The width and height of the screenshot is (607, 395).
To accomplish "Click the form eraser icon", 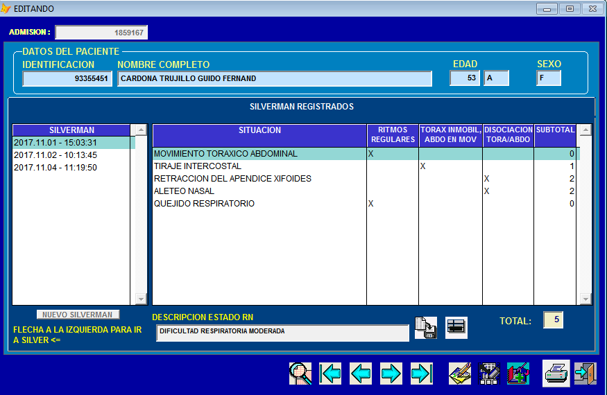I will point(489,374).
